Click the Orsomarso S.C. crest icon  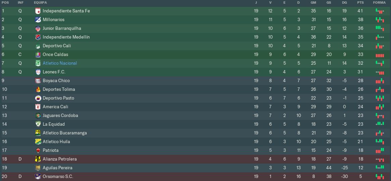(x=38, y=177)
